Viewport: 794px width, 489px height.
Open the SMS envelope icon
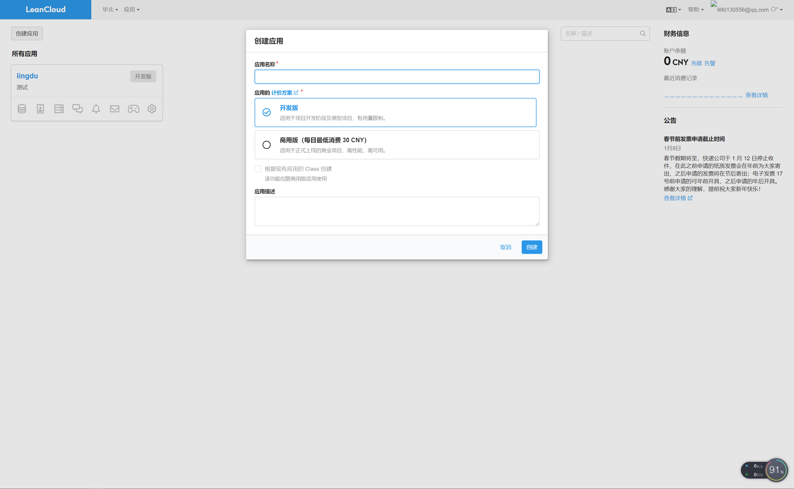click(114, 109)
